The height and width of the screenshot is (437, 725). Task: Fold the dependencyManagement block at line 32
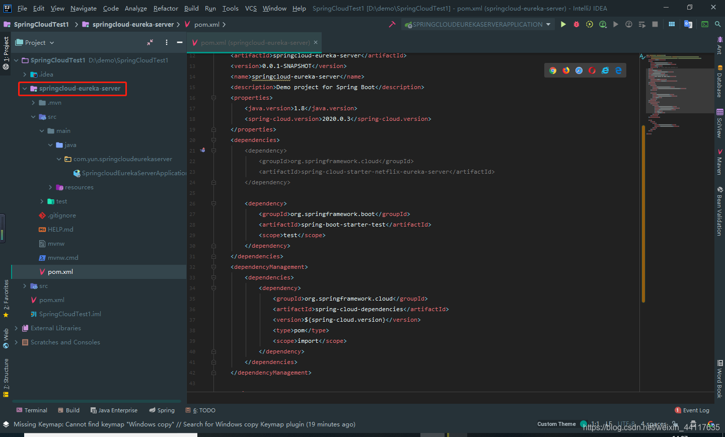pyautogui.click(x=213, y=267)
